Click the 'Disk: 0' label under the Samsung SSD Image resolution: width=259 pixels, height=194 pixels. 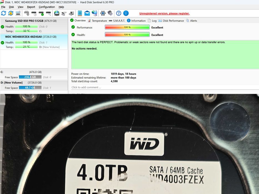point(43,27)
